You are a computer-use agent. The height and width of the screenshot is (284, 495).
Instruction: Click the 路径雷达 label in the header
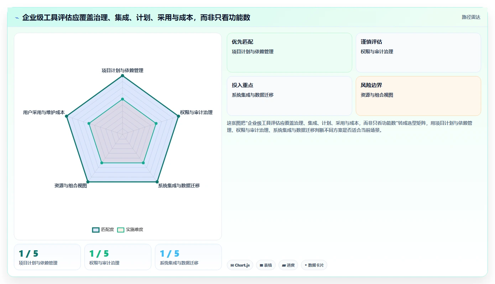point(471,17)
